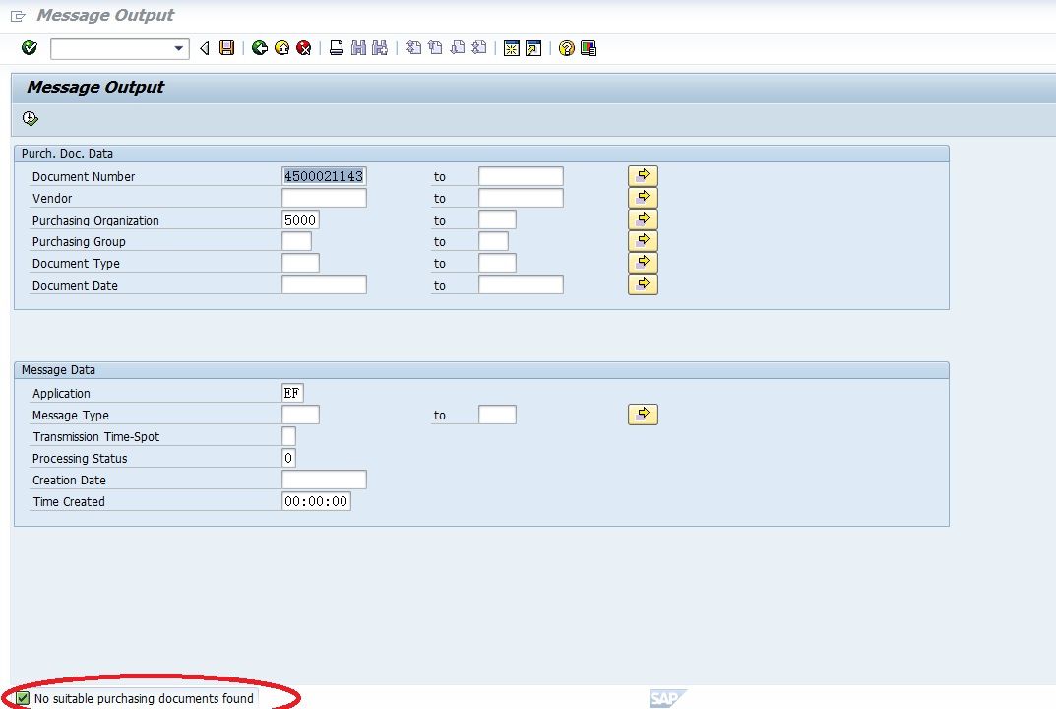This screenshot has width=1056, height=709.
Task: Click the Document Number input field
Action: 324,176
